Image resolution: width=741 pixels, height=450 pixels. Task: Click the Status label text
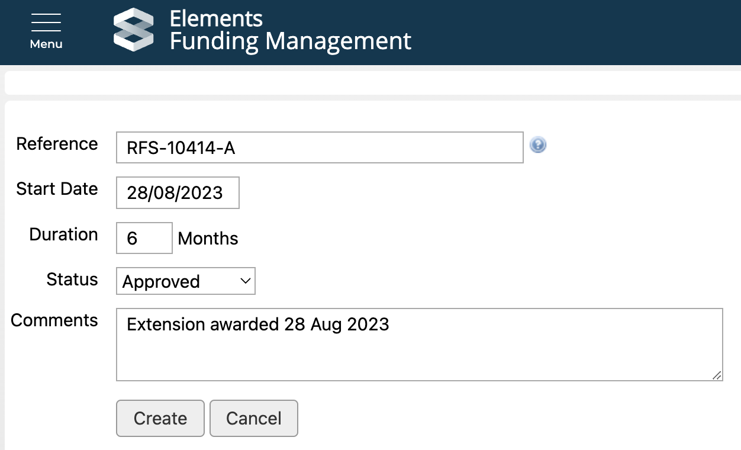[x=72, y=279]
